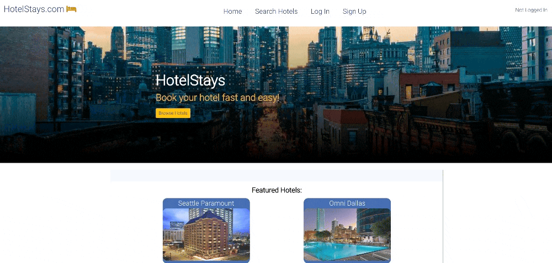Click the 'Book your hotel fast and easy!' tagline
This screenshot has width=552, height=263.
(217, 98)
